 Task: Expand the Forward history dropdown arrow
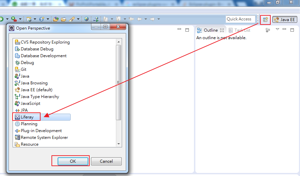pyautogui.click(x=159, y=19)
